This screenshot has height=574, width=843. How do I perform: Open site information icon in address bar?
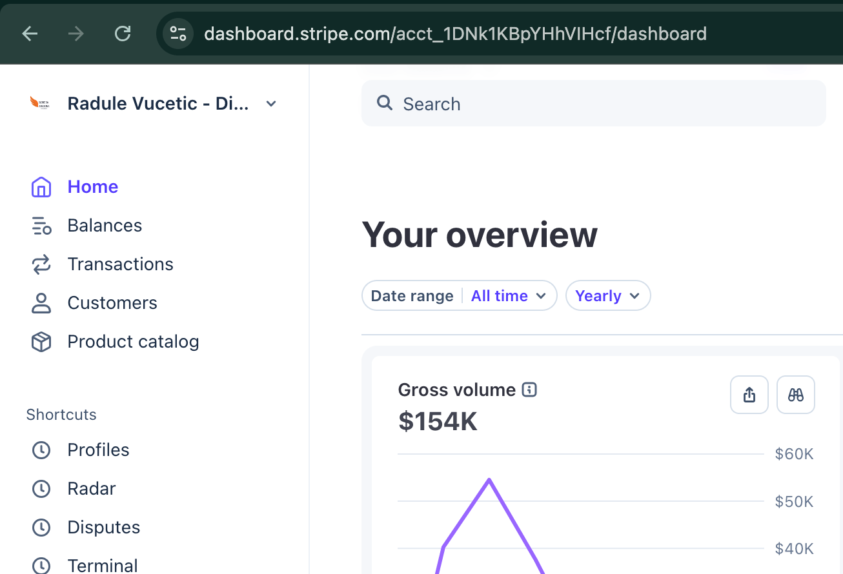click(178, 34)
